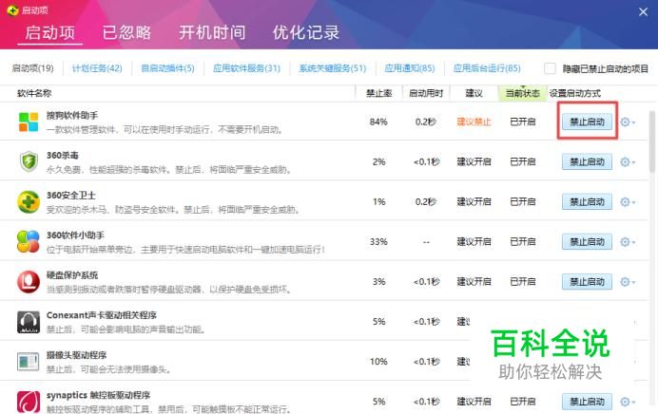Click the 设置启动方式 column header
Image resolution: width=658 pixels, height=414 pixels.
point(575,93)
